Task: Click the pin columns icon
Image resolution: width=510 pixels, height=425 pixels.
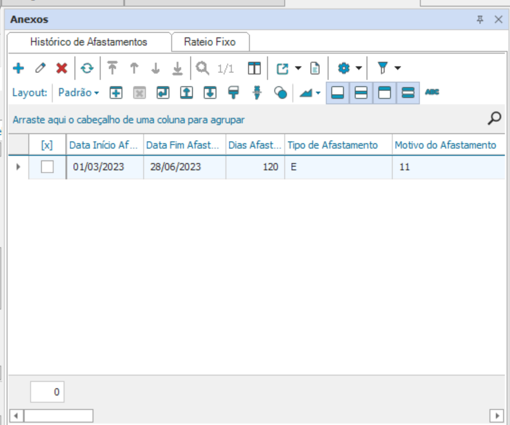Action: pyautogui.click(x=257, y=93)
